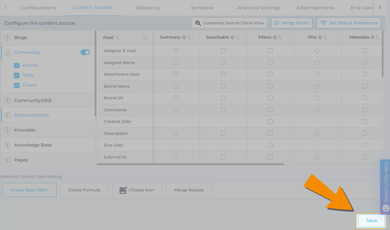390x230 pixels.
Task: Sort by the Searchable column arrows
Action: tap(237, 37)
